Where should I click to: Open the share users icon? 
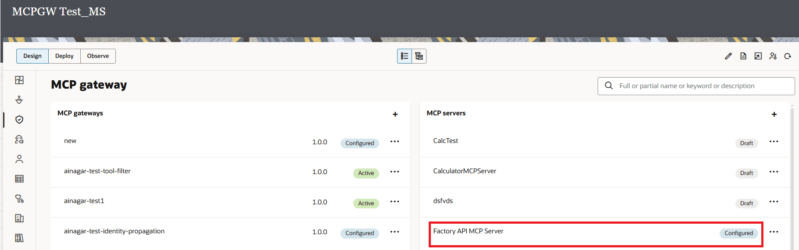point(773,56)
